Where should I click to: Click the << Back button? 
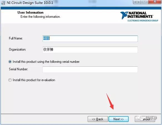coord(98,119)
